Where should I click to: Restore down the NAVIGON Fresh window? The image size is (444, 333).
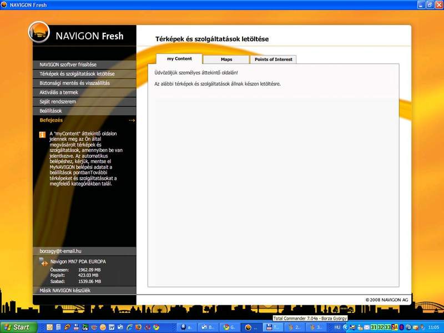pyautogui.click(x=430, y=4)
